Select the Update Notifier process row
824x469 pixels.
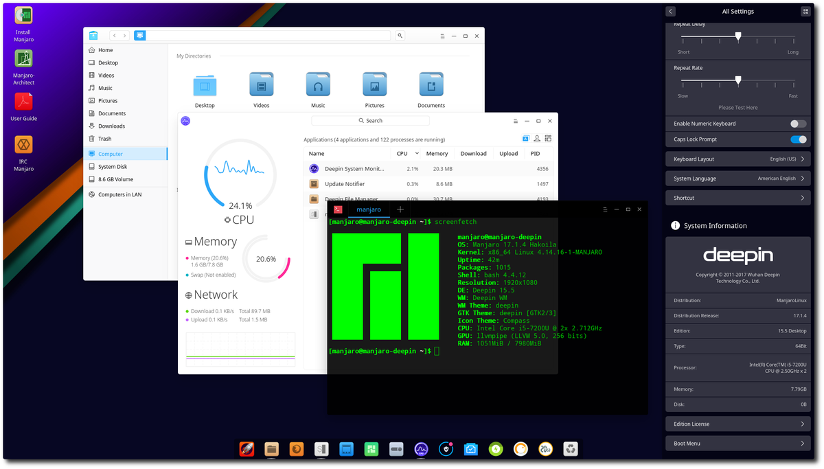[x=428, y=184]
